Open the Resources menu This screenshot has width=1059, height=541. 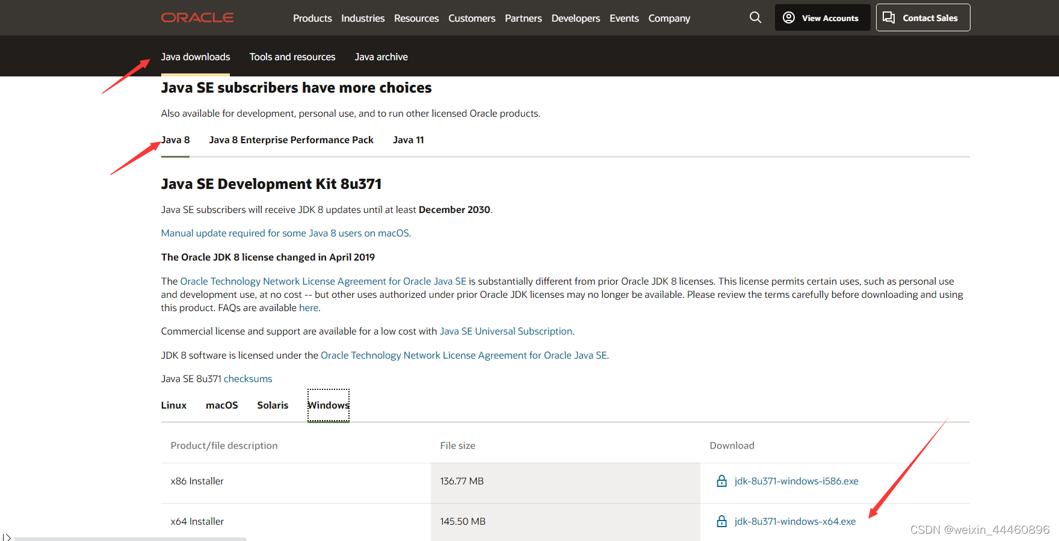(416, 18)
